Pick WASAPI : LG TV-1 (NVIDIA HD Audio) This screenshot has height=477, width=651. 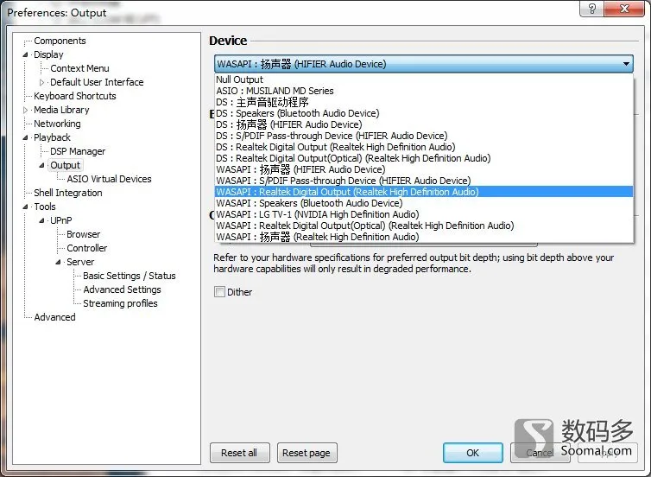pos(424,214)
